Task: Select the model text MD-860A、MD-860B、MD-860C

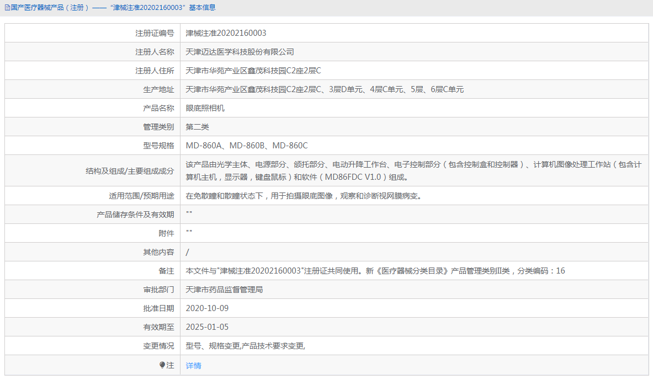Action: [x=247, y=146]
